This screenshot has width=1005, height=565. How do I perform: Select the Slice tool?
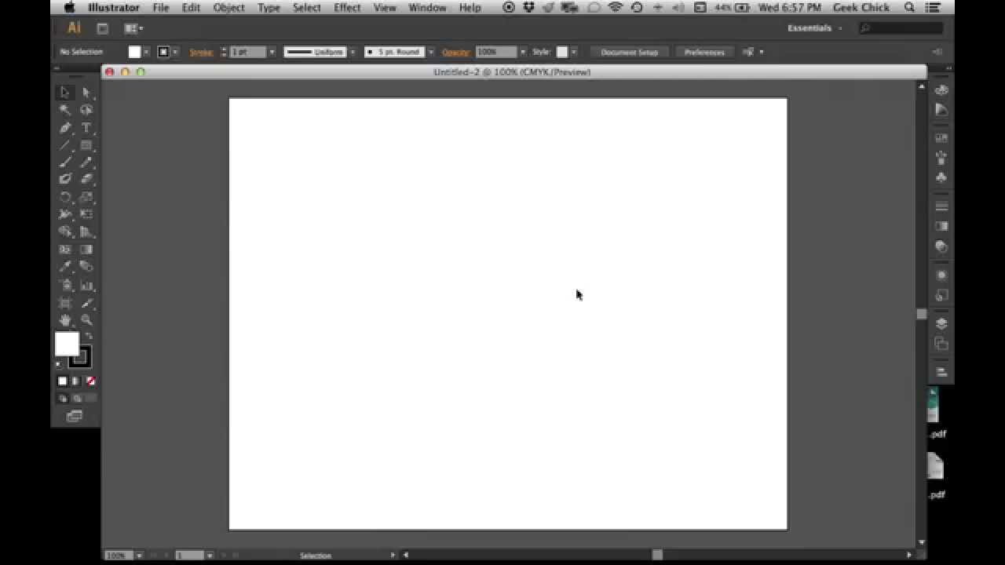[86, 303]
